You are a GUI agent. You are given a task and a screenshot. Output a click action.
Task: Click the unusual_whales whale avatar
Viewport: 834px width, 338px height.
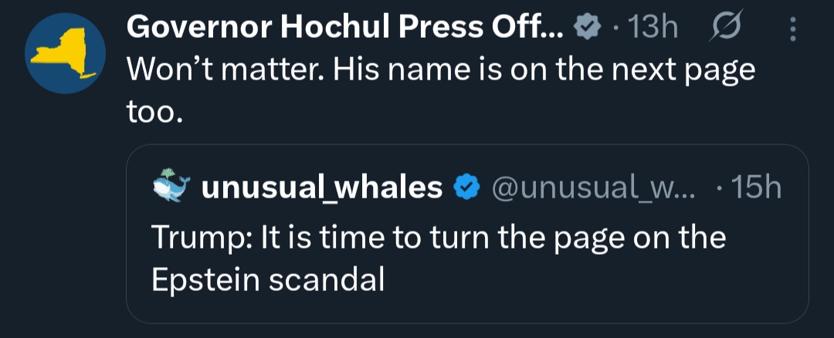[x=171, y=188]
